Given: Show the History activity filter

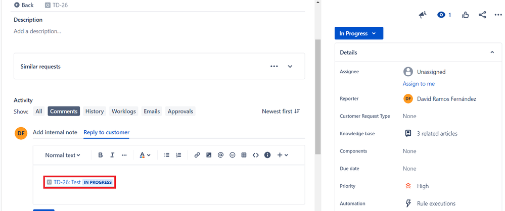Looking at the screenshot, I should click(x=95, y=111).
